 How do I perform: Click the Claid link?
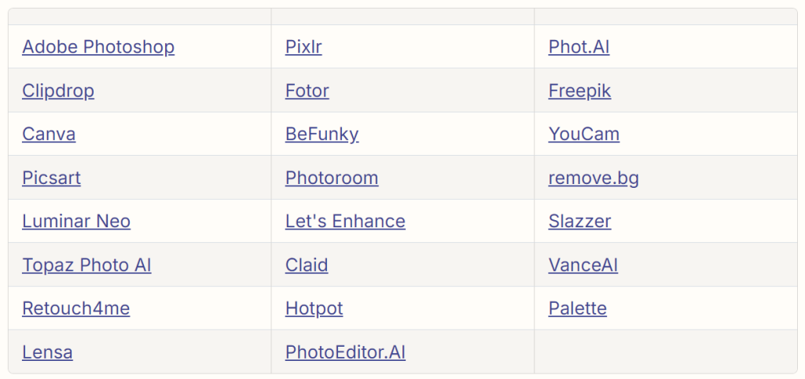pyautogui.click(x=307, y=265)
